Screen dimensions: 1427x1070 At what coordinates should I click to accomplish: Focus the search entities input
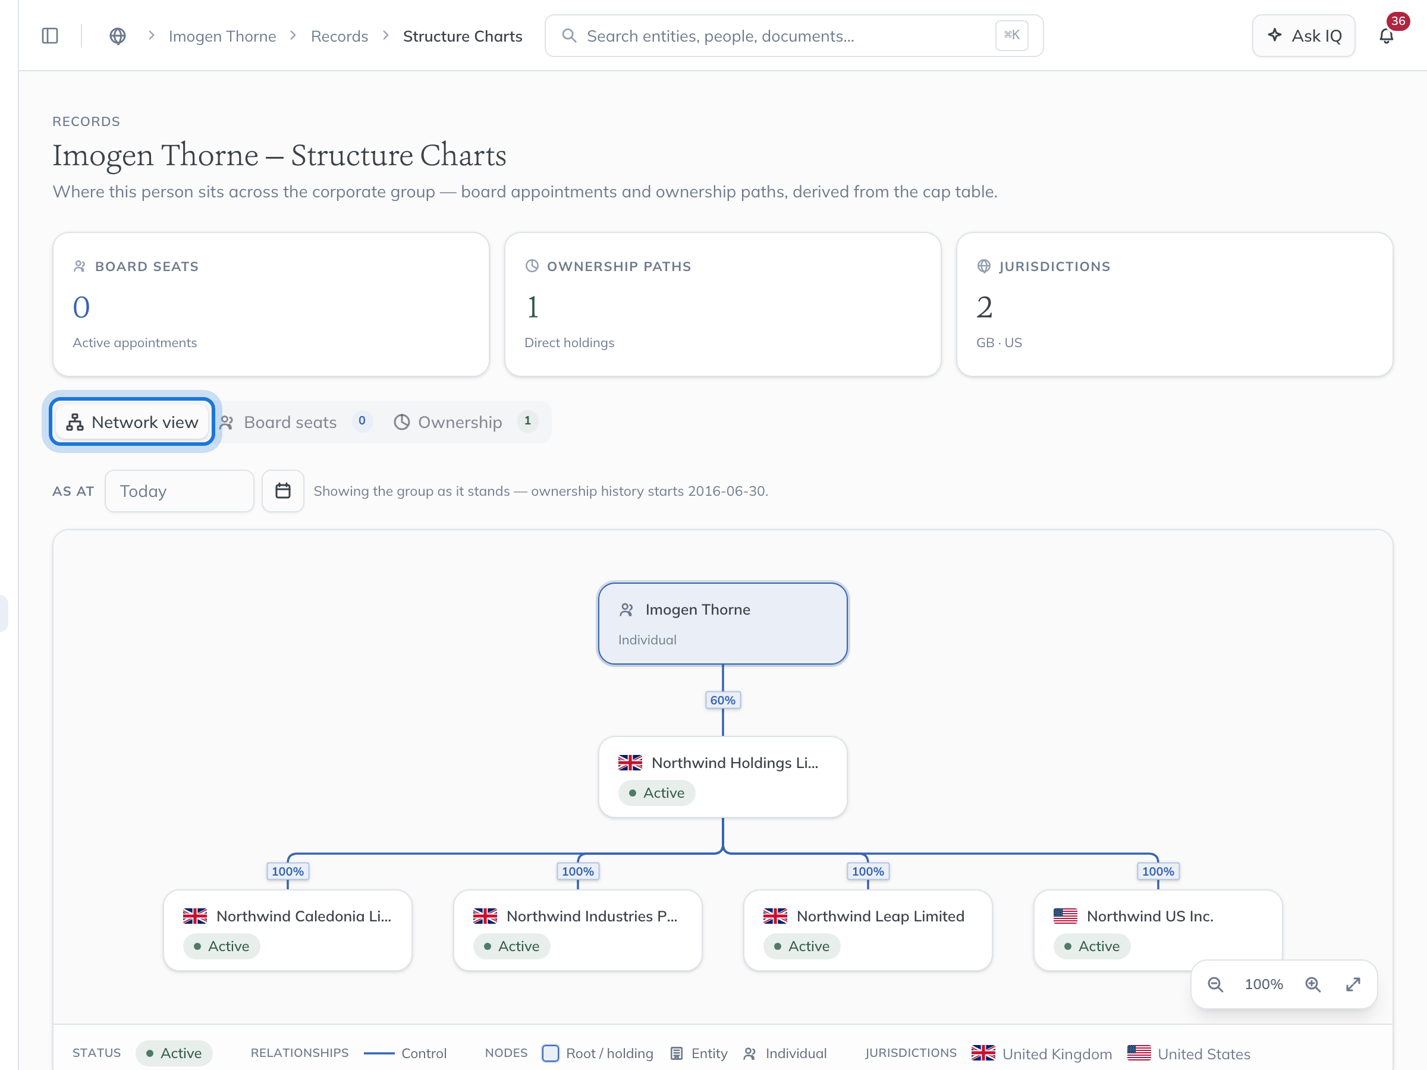click(794, 36)
